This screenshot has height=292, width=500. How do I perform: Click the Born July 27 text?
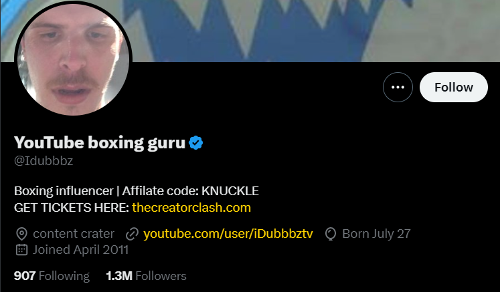tap(376, 234)
